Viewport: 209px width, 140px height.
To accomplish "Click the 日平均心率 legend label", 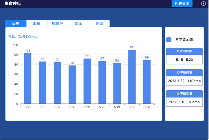I will 184,40.
